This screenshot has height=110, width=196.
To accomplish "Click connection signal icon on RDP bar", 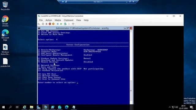I will [66, 2].
